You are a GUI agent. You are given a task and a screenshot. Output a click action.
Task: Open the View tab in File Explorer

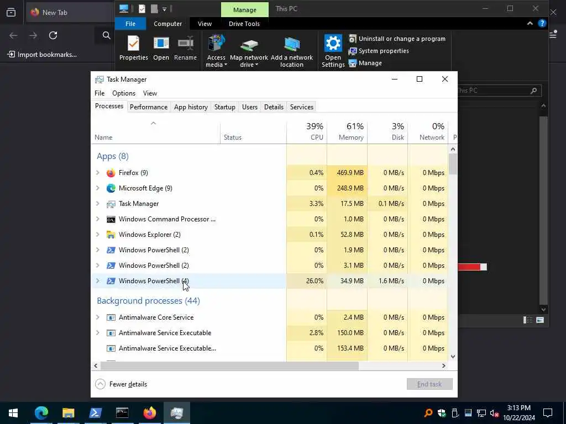pyautogui.click(x=205, y=24)
